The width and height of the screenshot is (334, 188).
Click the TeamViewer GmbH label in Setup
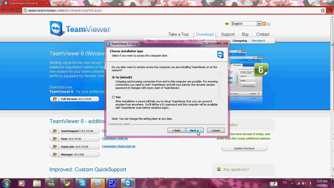click(x=119, y=124)
